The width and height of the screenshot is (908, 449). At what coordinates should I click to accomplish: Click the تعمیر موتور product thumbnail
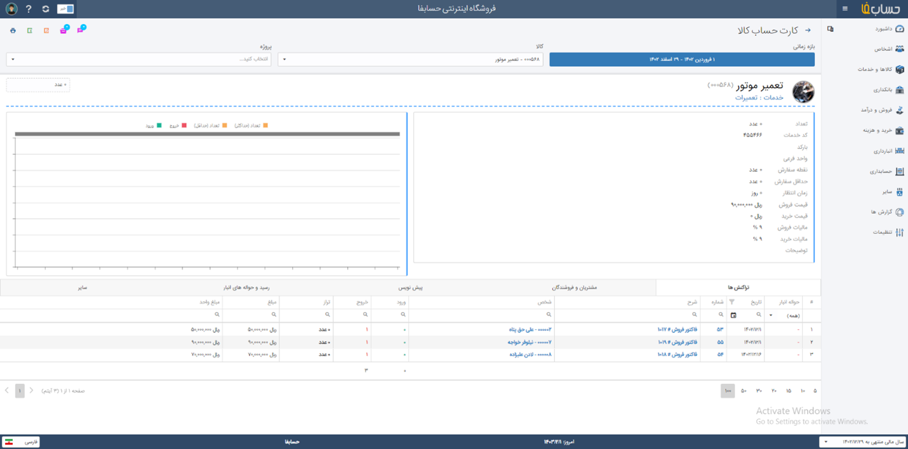(x=803, y=92)
